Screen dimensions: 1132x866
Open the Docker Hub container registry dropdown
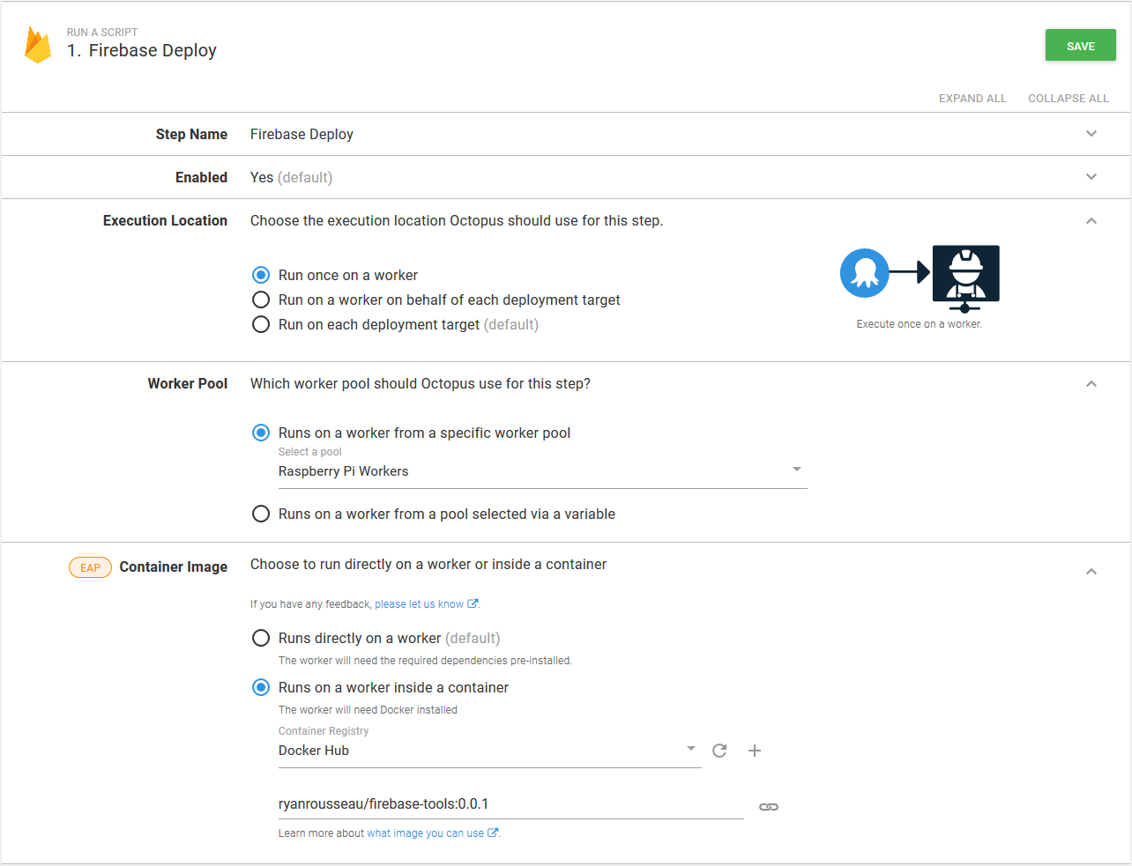click(690, 748)
